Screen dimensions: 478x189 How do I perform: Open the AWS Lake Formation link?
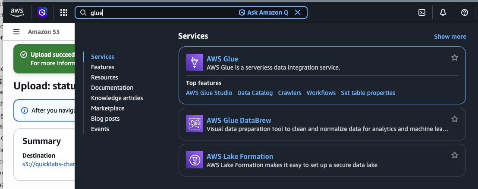239,156
